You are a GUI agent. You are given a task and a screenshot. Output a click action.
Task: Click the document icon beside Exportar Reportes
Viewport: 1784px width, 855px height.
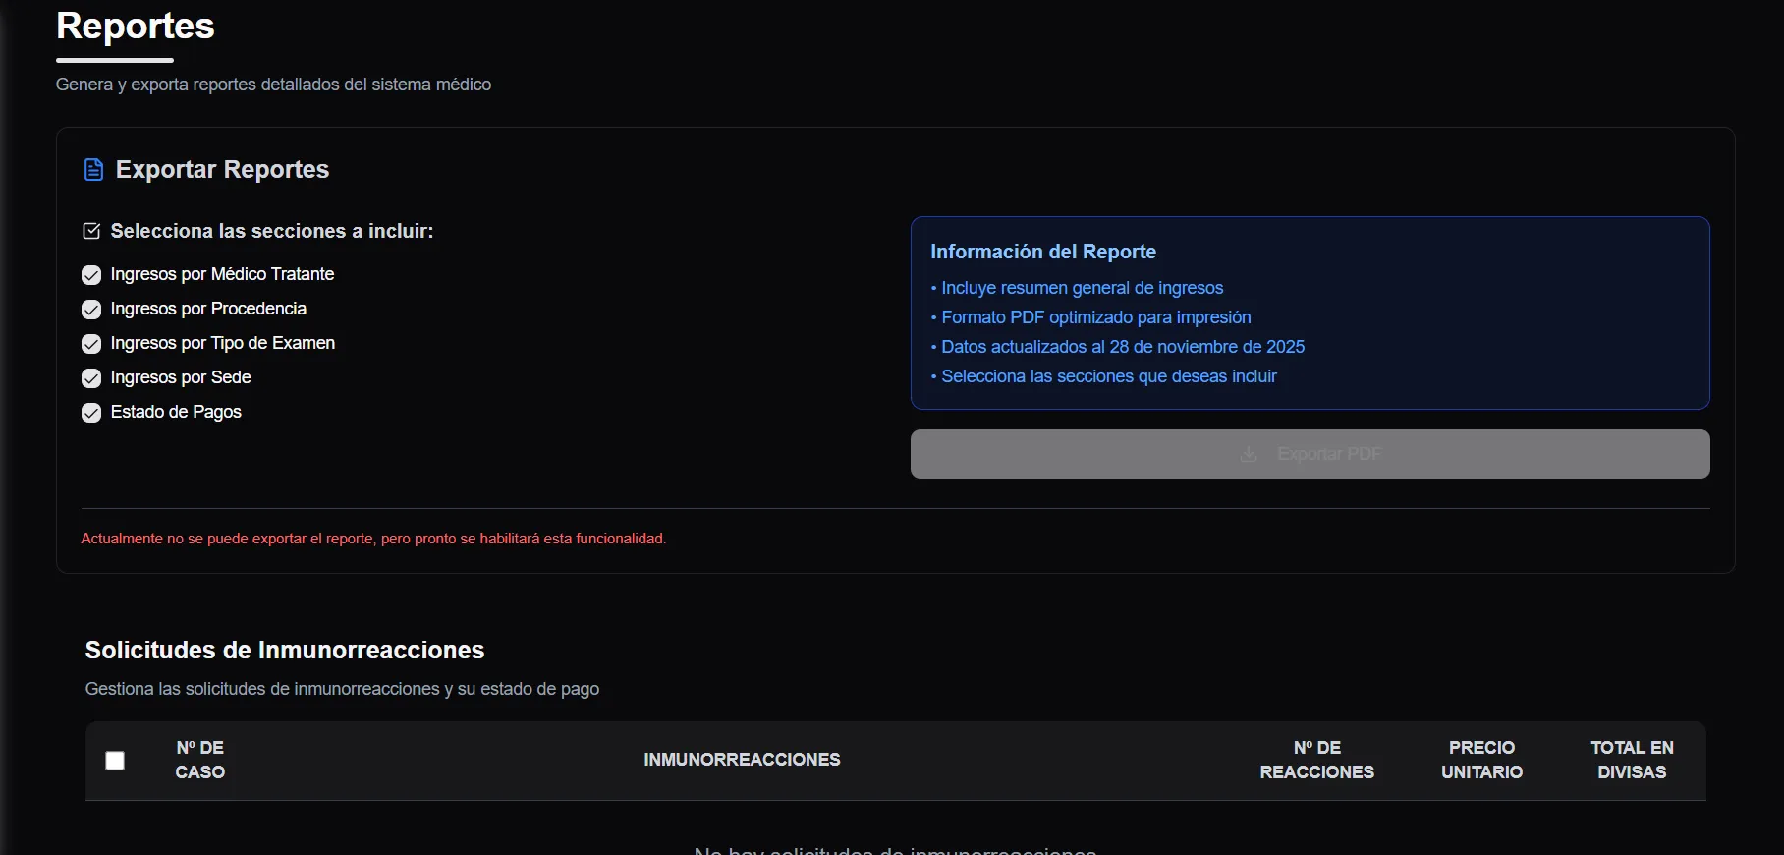pyautogui.click(x=93, y=170)
